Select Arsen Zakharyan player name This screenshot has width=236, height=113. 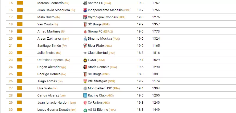pos(48,39)
